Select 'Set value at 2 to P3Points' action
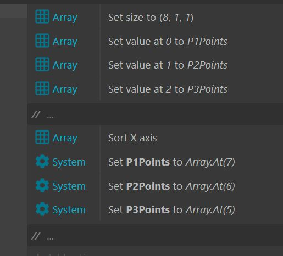The width and height of the screenshot is (283, 256). click(168, 89)
